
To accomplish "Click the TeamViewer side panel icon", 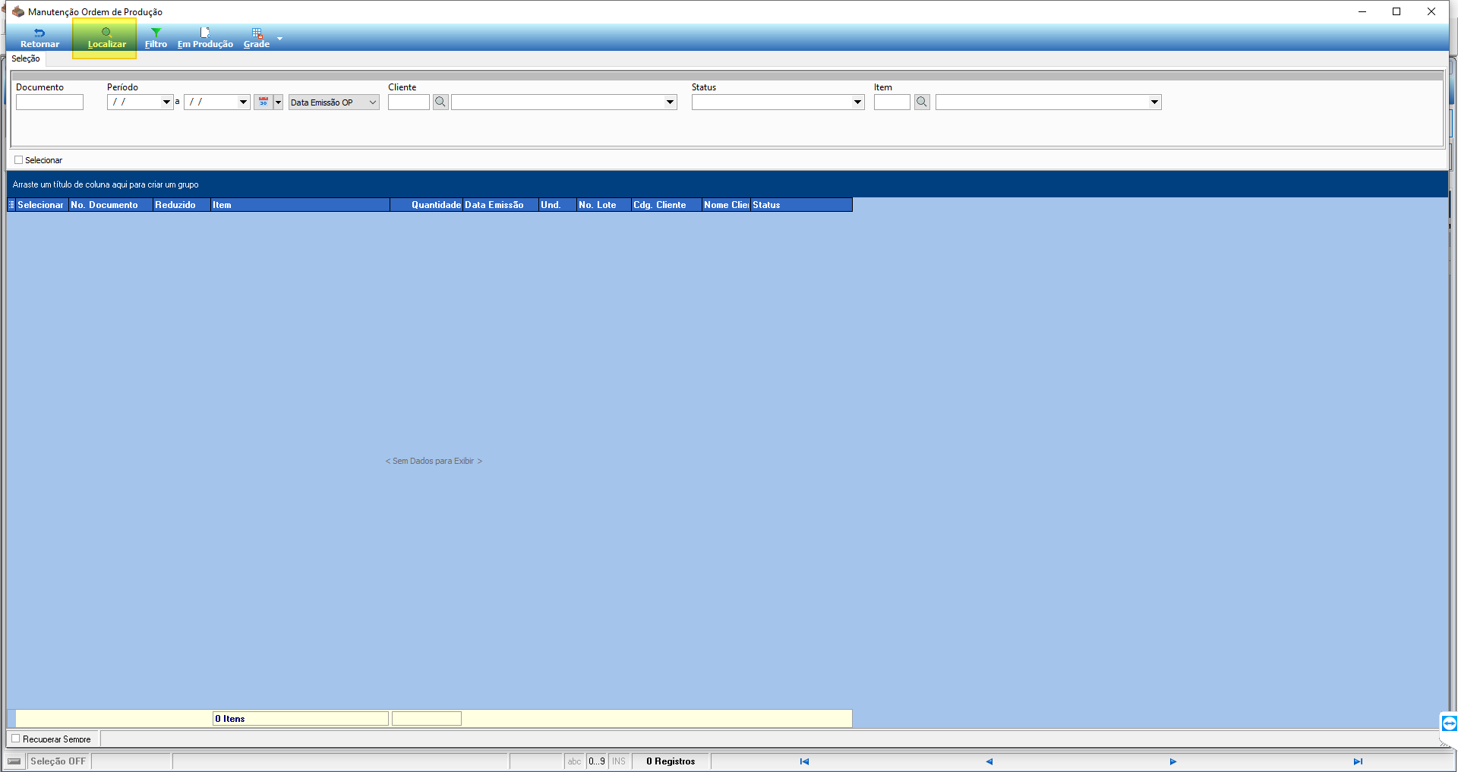I will 1449,723.
